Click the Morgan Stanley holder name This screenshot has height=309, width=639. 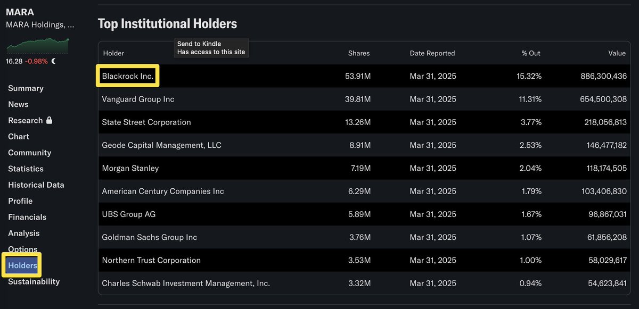click(x=130, y=168)
